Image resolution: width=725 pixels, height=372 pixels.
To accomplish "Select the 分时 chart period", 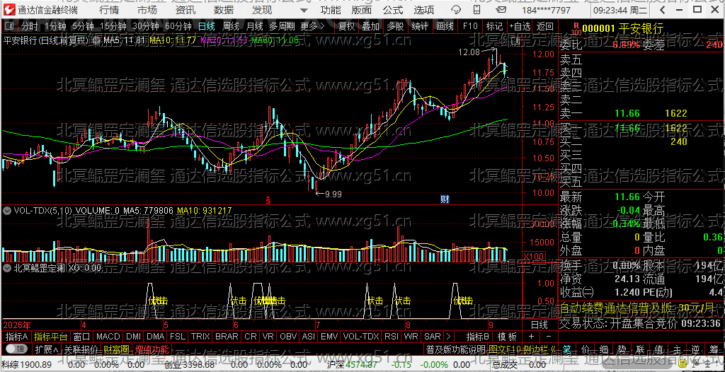I will coord(30,26).
